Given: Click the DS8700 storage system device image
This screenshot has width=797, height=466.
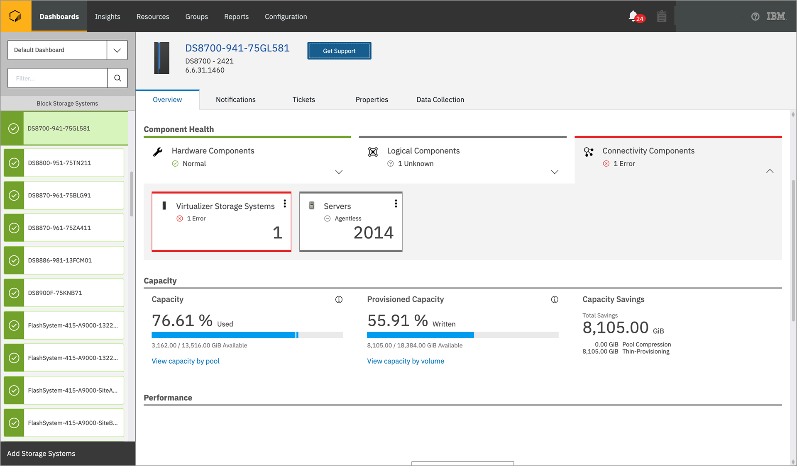Looking at the screenshot, I should (x=162, y=58).
